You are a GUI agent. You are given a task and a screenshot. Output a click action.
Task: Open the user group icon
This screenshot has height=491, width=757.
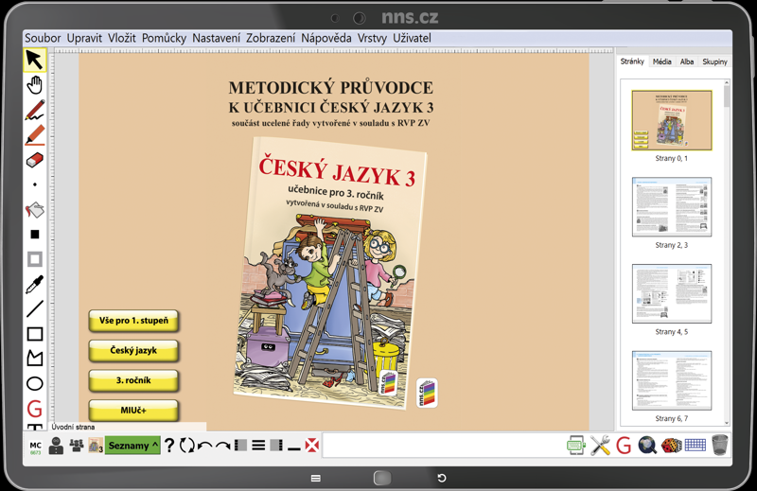(77, 445)
